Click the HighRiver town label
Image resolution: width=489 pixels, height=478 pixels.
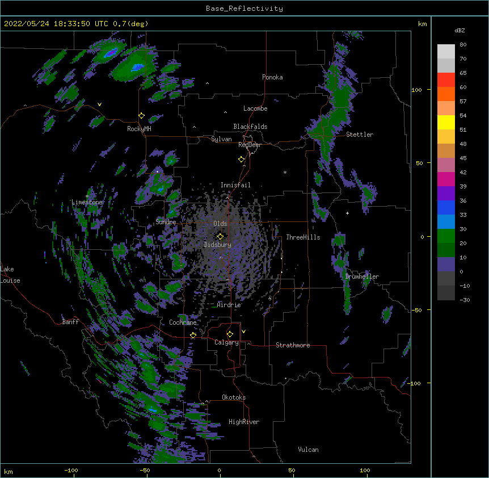point(244,422)
